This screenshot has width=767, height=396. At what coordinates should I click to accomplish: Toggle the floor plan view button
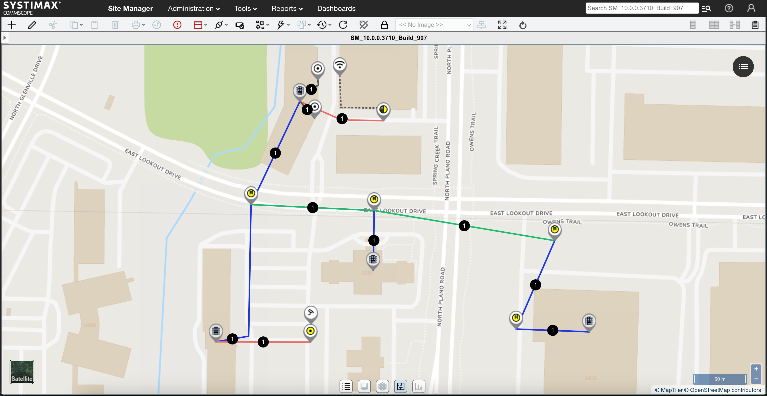click(x=400, y=386)
